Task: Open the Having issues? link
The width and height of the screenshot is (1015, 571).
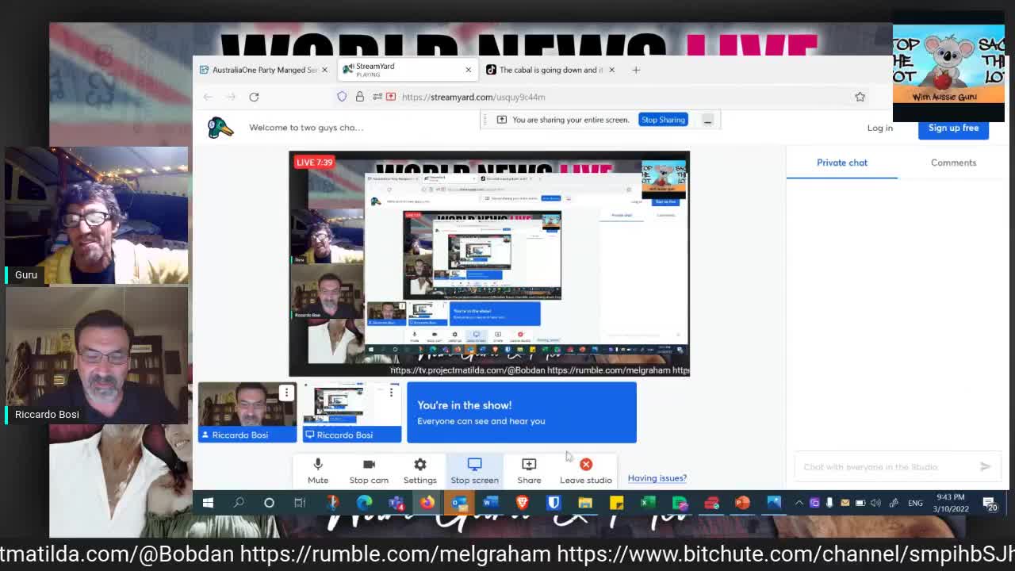Action: (x=657, y=478)
